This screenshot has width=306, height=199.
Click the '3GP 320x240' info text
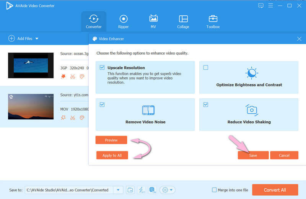click(x=72, y=68)
